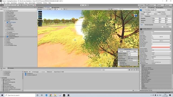Click the prefab Open button

pos(148,14)
